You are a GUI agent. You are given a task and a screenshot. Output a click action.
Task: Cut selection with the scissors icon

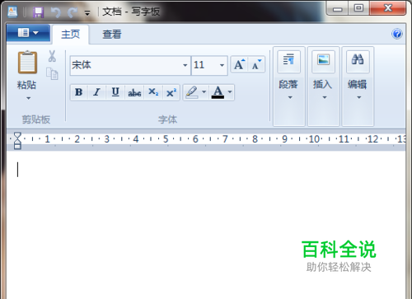click(x=52, y=56)
